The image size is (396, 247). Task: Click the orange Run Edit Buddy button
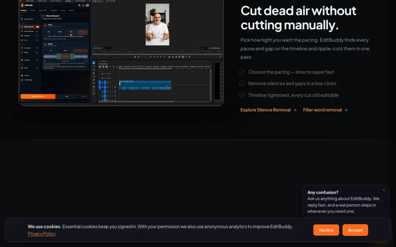click(38, 96)
